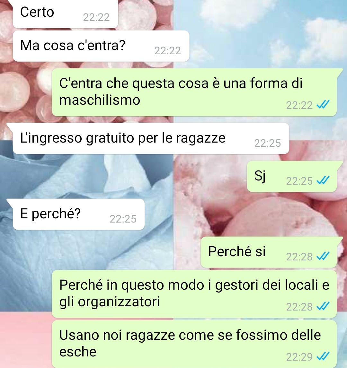
Task: Tap the 'Certo' message bubble
Action: click(x=65, y=14)
